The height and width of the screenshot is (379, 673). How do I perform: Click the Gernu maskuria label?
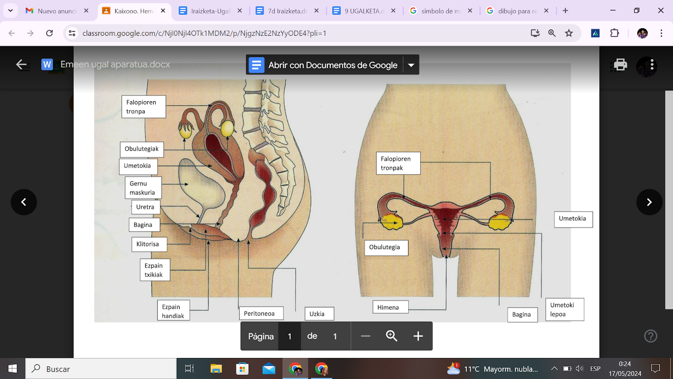click(x=143, y=188)
